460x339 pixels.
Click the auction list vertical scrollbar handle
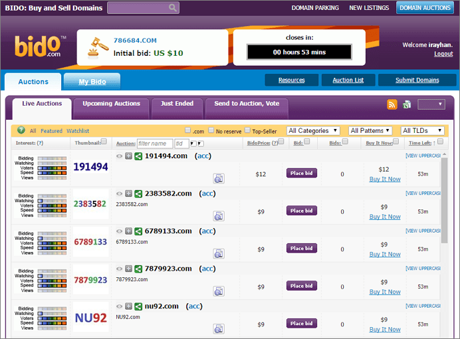click(444, 200)
